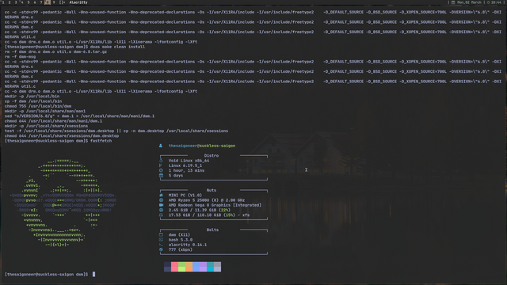Click the 'mkdir -p /usr/local/bin' line
Screen dimensions: 507x285
(32, 97)
